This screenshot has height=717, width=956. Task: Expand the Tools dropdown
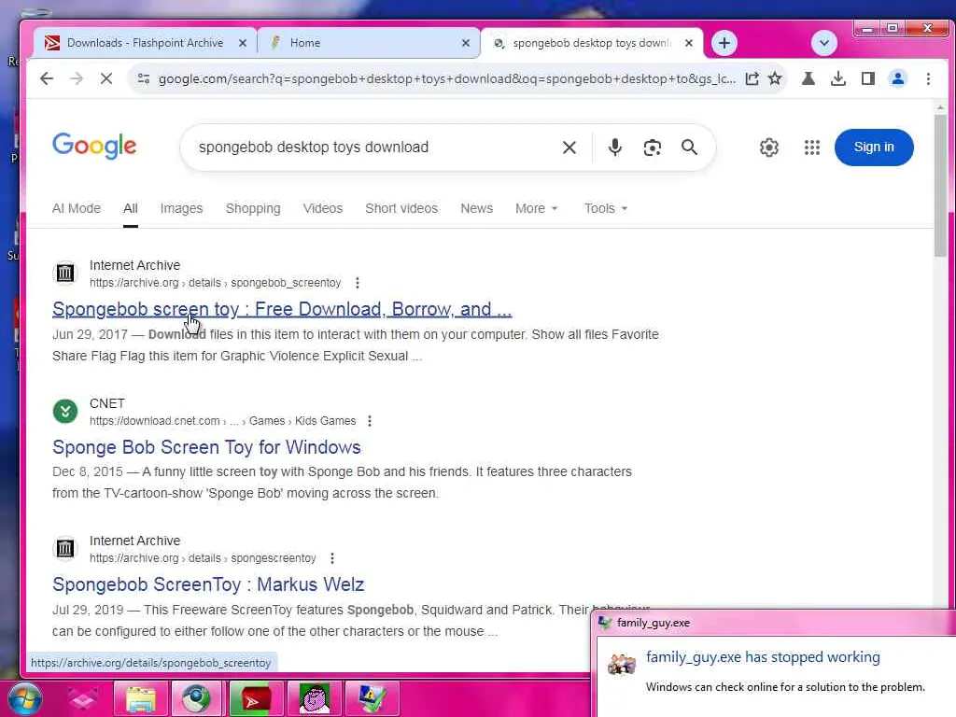tap(605, 208)
